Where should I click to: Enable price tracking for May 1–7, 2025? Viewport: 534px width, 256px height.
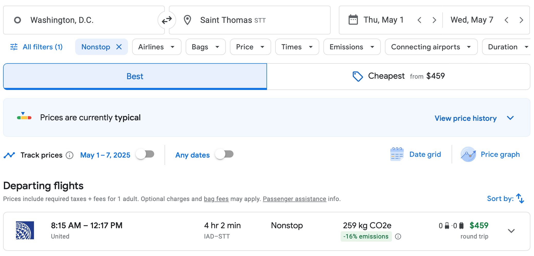tap(145, 154)
